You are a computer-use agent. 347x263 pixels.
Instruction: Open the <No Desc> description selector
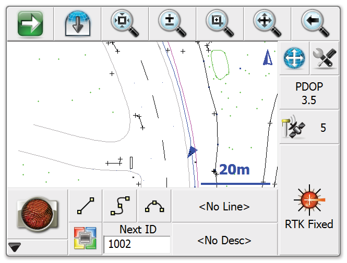pos(224,240)
